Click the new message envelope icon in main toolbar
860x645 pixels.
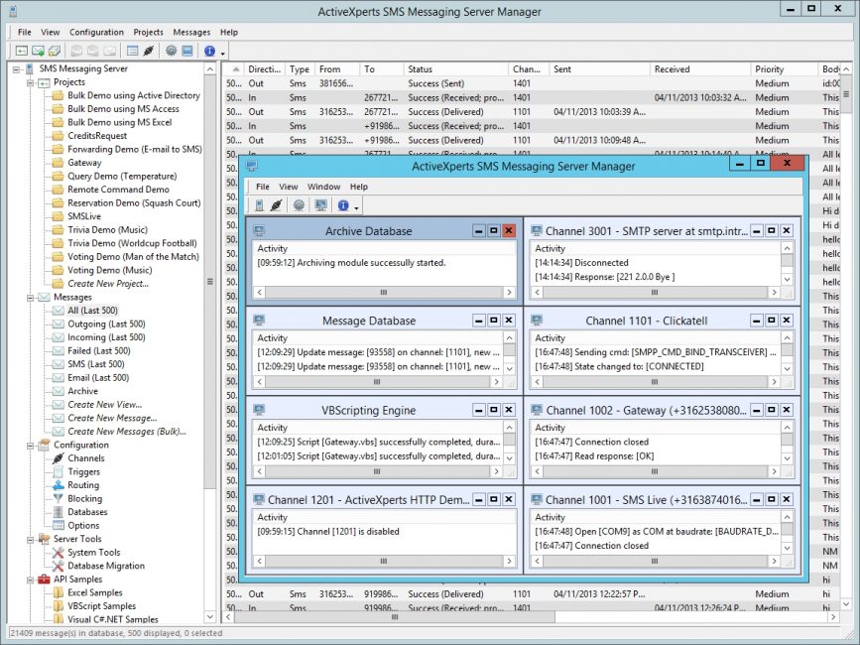pos(38,51)
